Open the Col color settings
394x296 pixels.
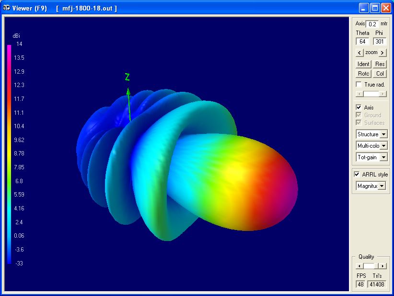380,73
